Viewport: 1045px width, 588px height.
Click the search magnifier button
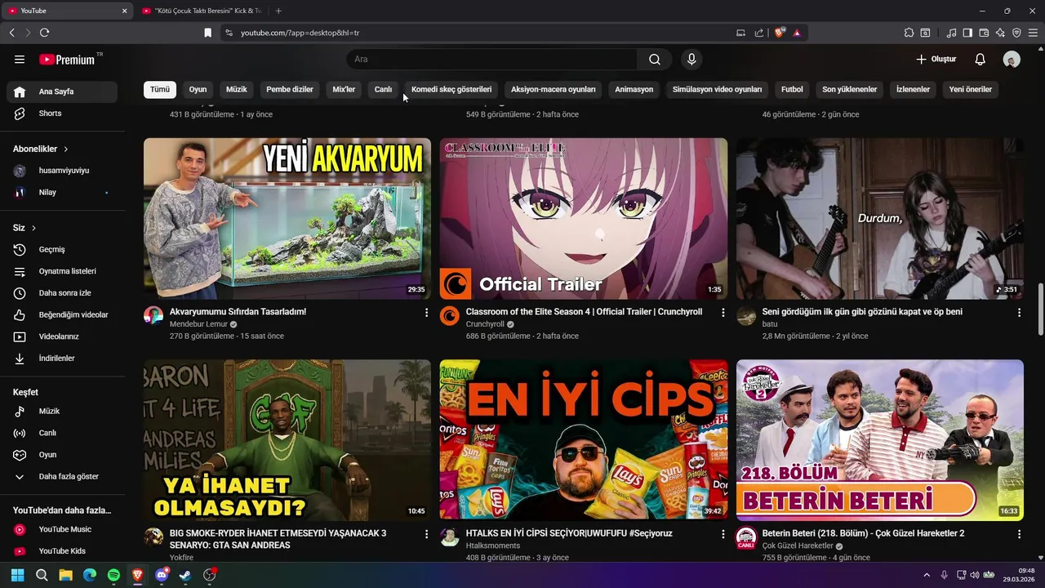(655, 60)
